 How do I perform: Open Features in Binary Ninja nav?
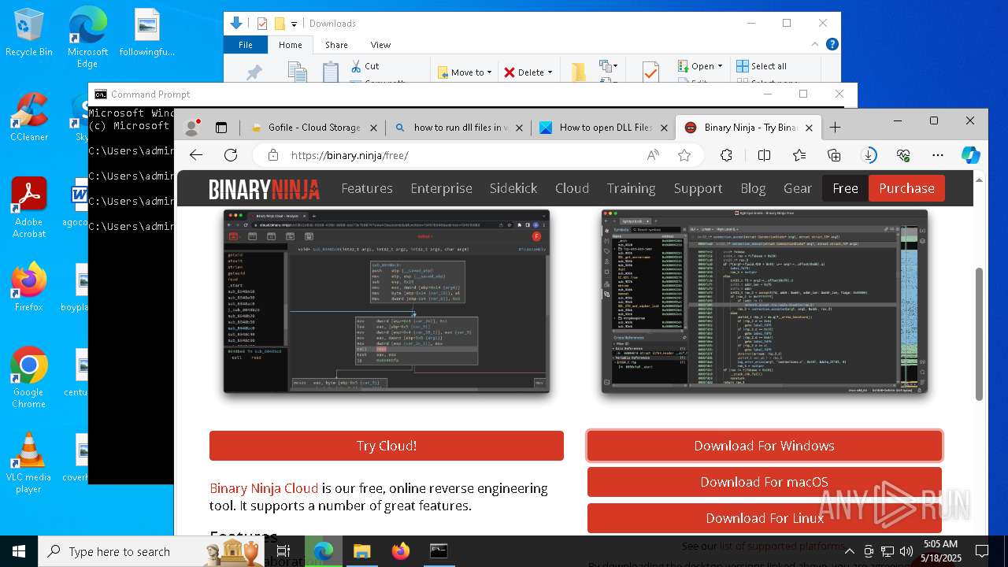(x=367, y=188)
